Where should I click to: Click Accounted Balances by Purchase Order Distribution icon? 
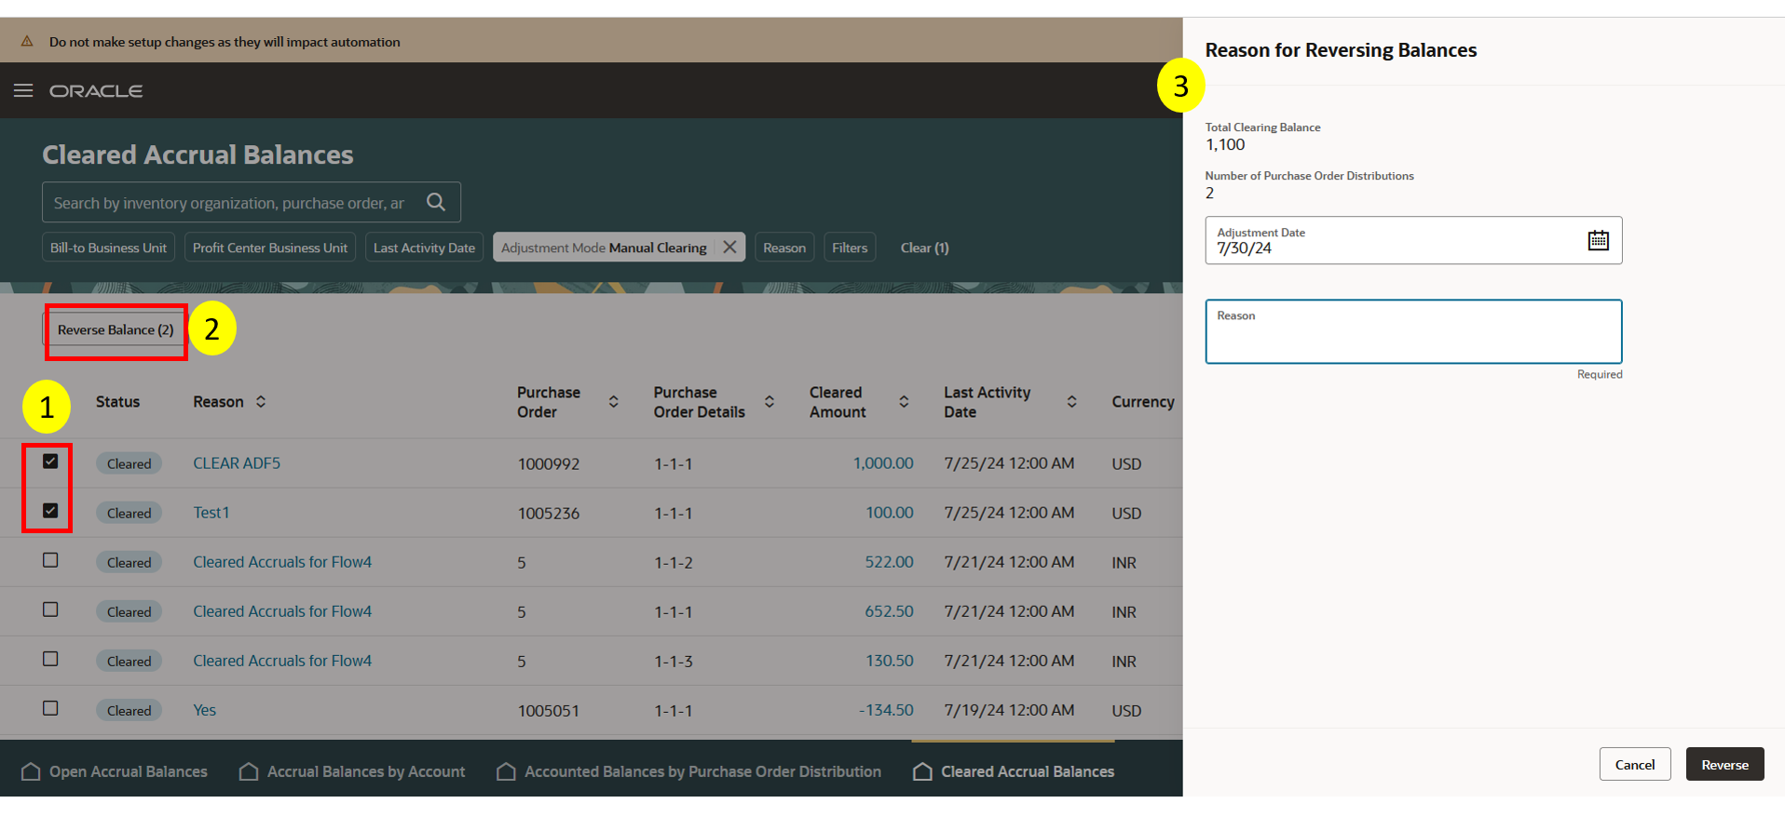pyautogui.click(x=506, y=771)
